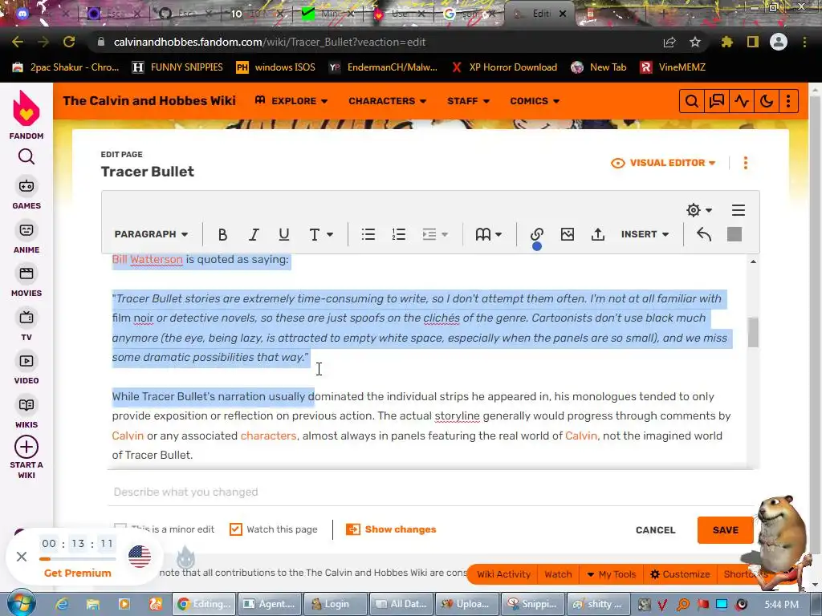Save the page edit
Viewport: 822px width, 616px height.
[725, 530]
